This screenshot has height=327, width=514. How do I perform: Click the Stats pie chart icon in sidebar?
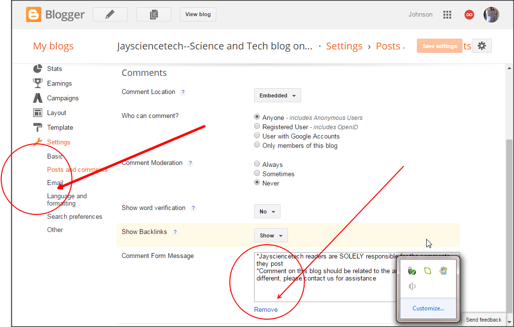38,69
